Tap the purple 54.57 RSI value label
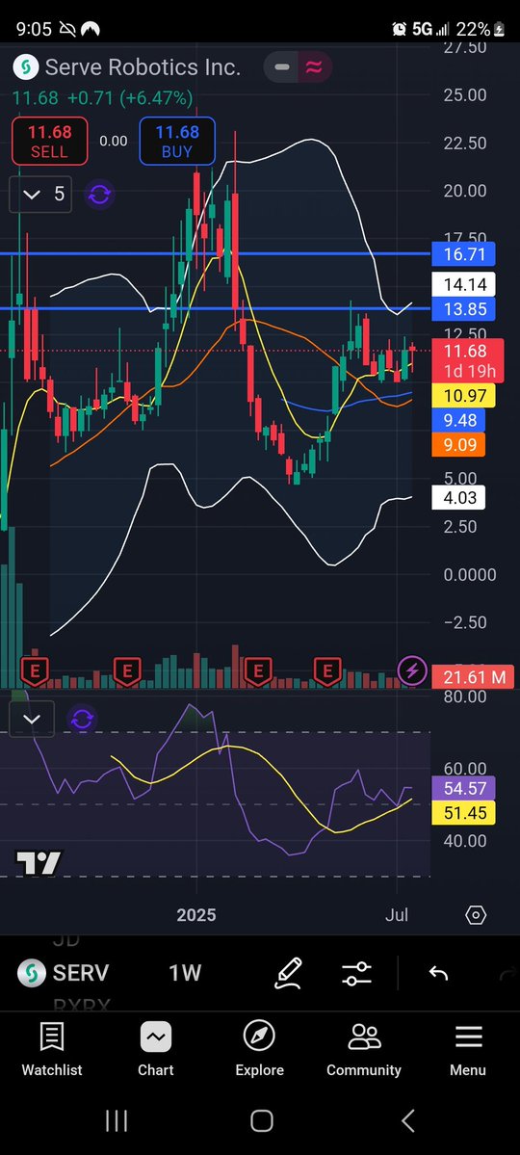The width and height of the screenshot is (520, 1155). click(x=464, y=789)
